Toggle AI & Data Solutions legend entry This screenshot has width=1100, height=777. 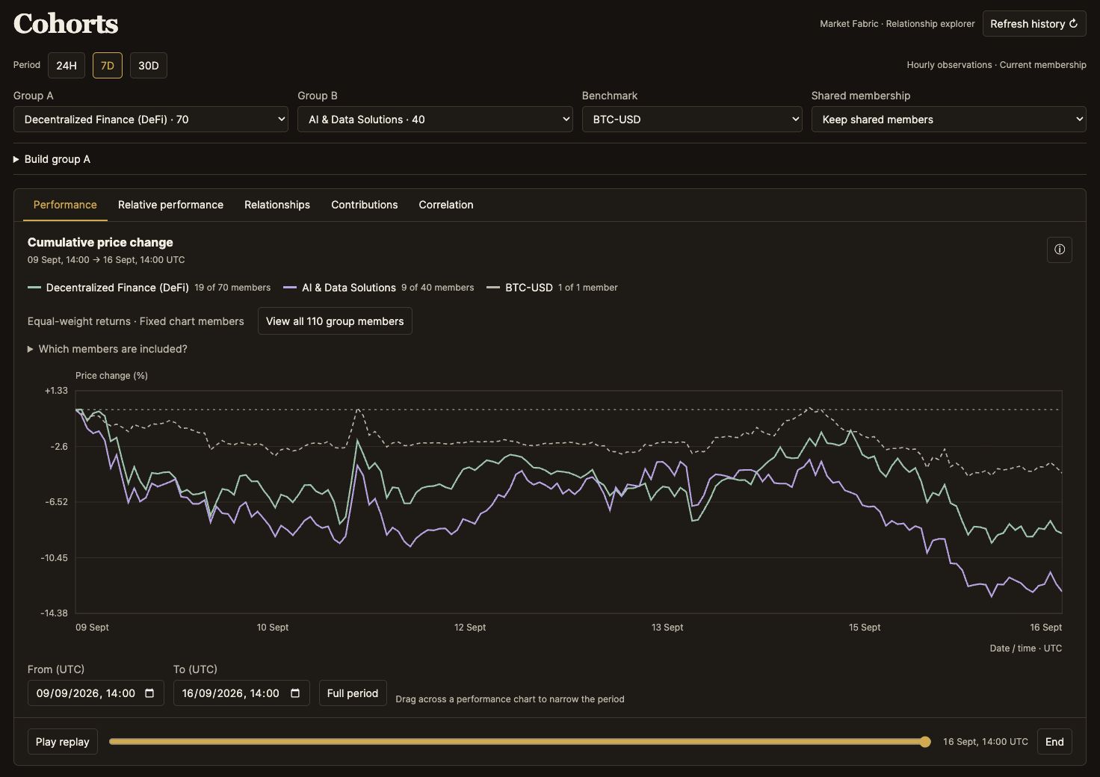(379, 288)
